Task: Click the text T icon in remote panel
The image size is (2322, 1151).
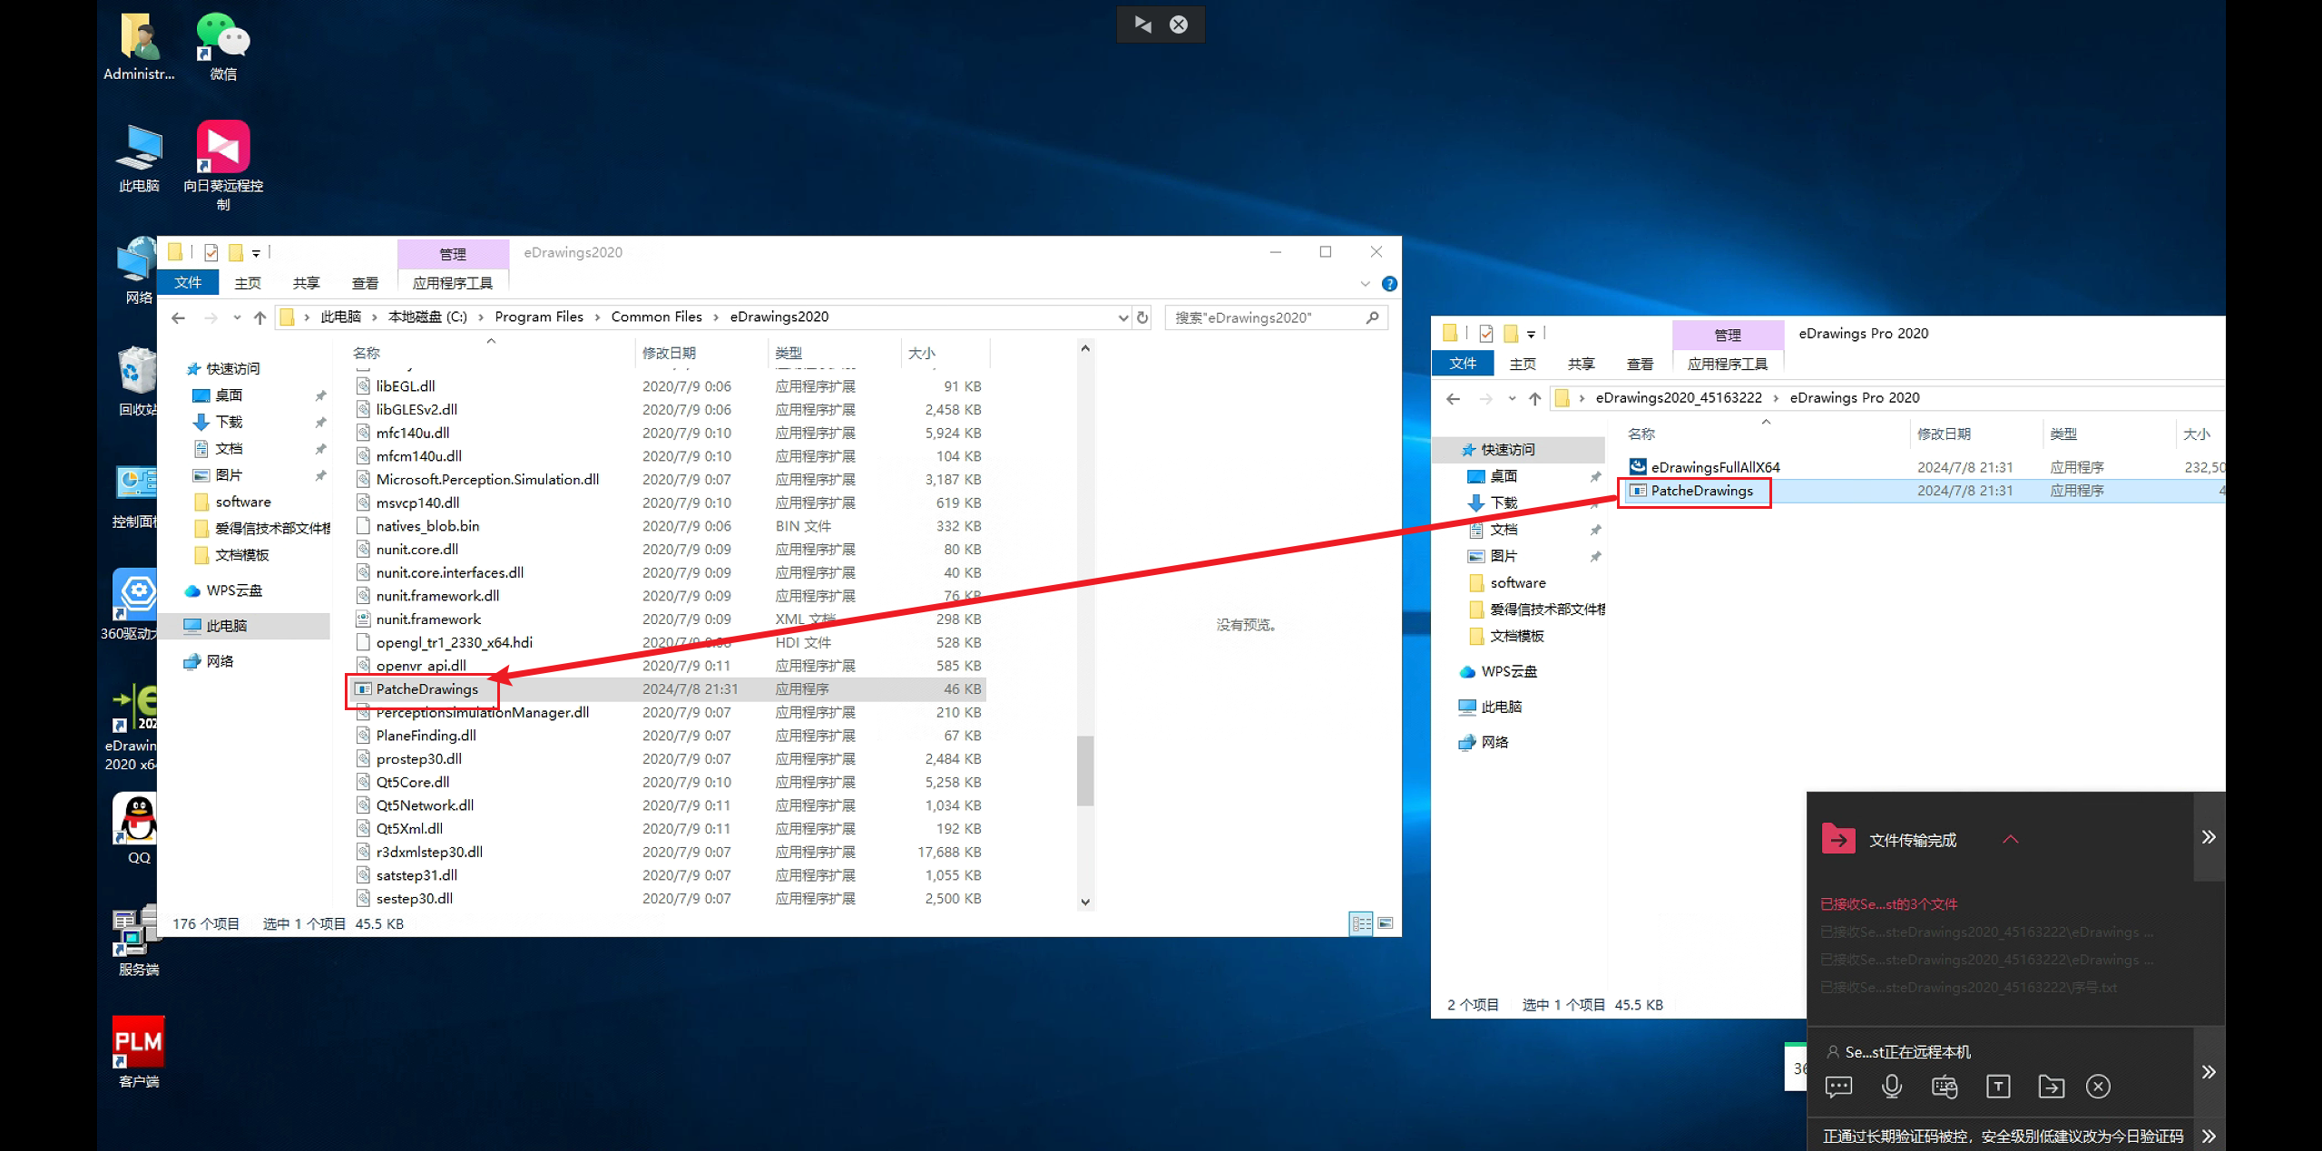Action: 1998,1087
